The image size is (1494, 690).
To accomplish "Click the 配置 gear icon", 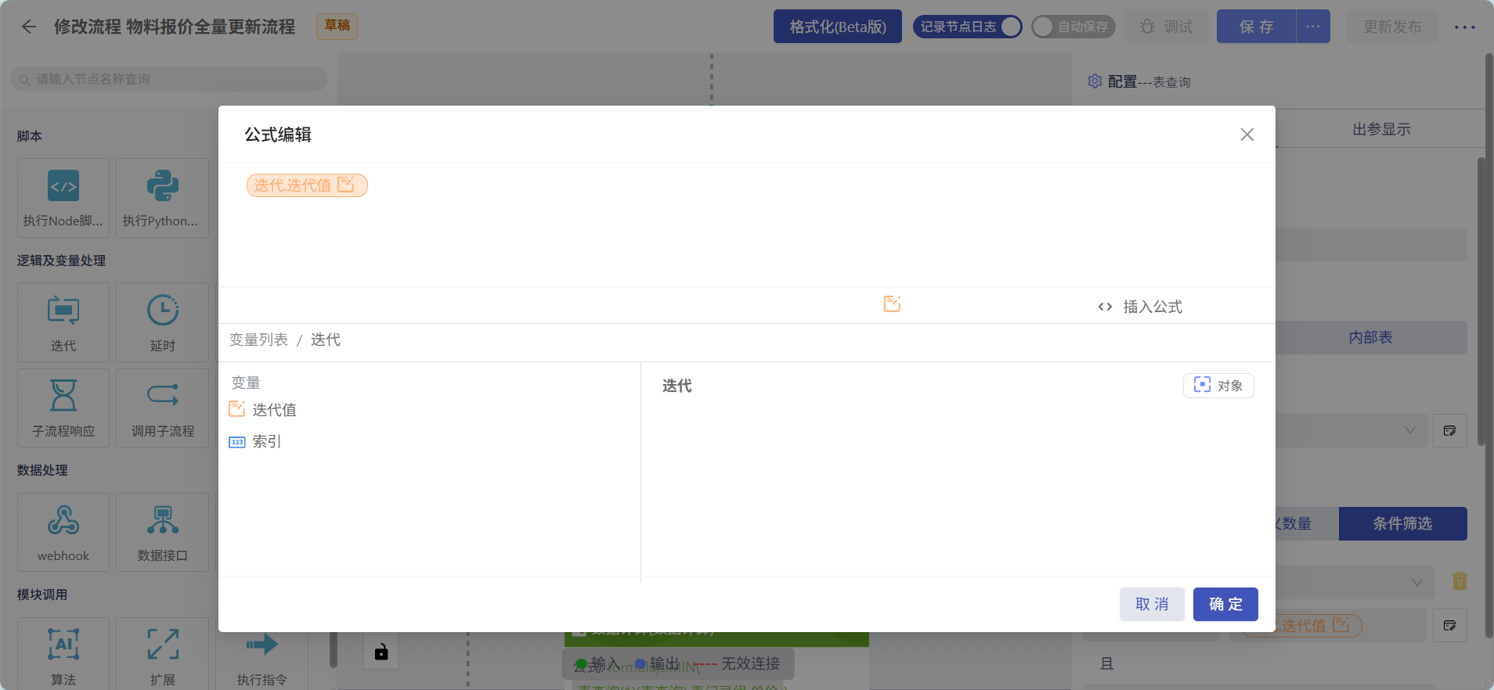I will point(1095,81).
